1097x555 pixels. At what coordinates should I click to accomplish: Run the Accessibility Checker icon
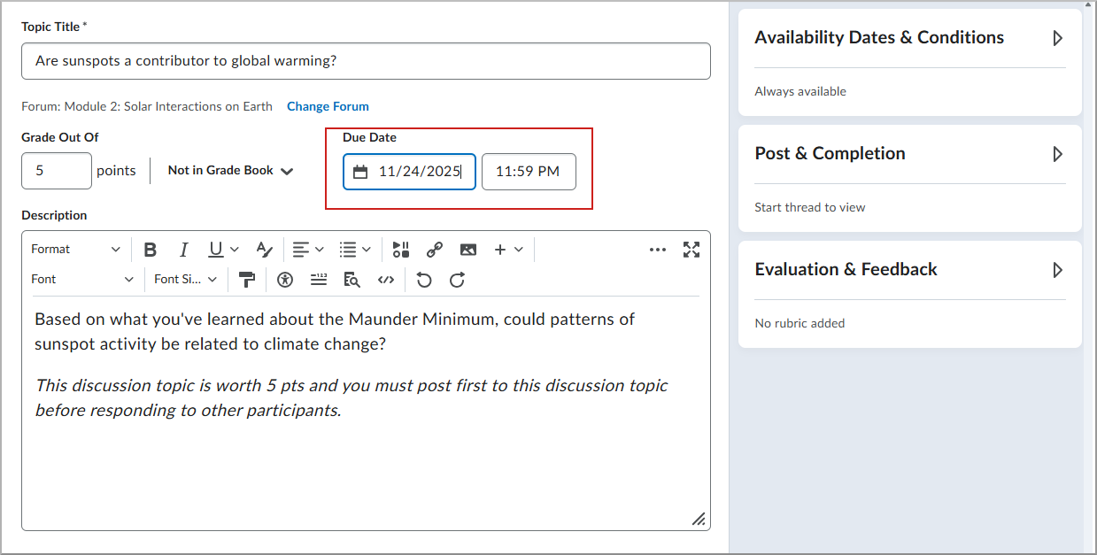[x=284, y=280]
